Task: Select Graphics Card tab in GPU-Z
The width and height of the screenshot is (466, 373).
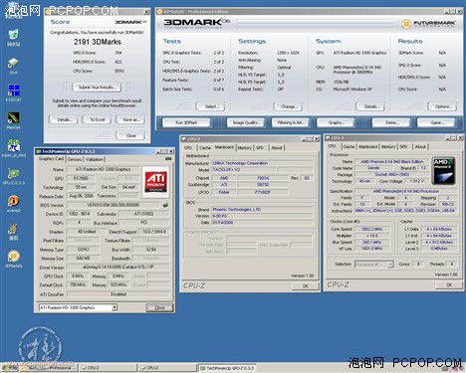Action: coord(51,159)
